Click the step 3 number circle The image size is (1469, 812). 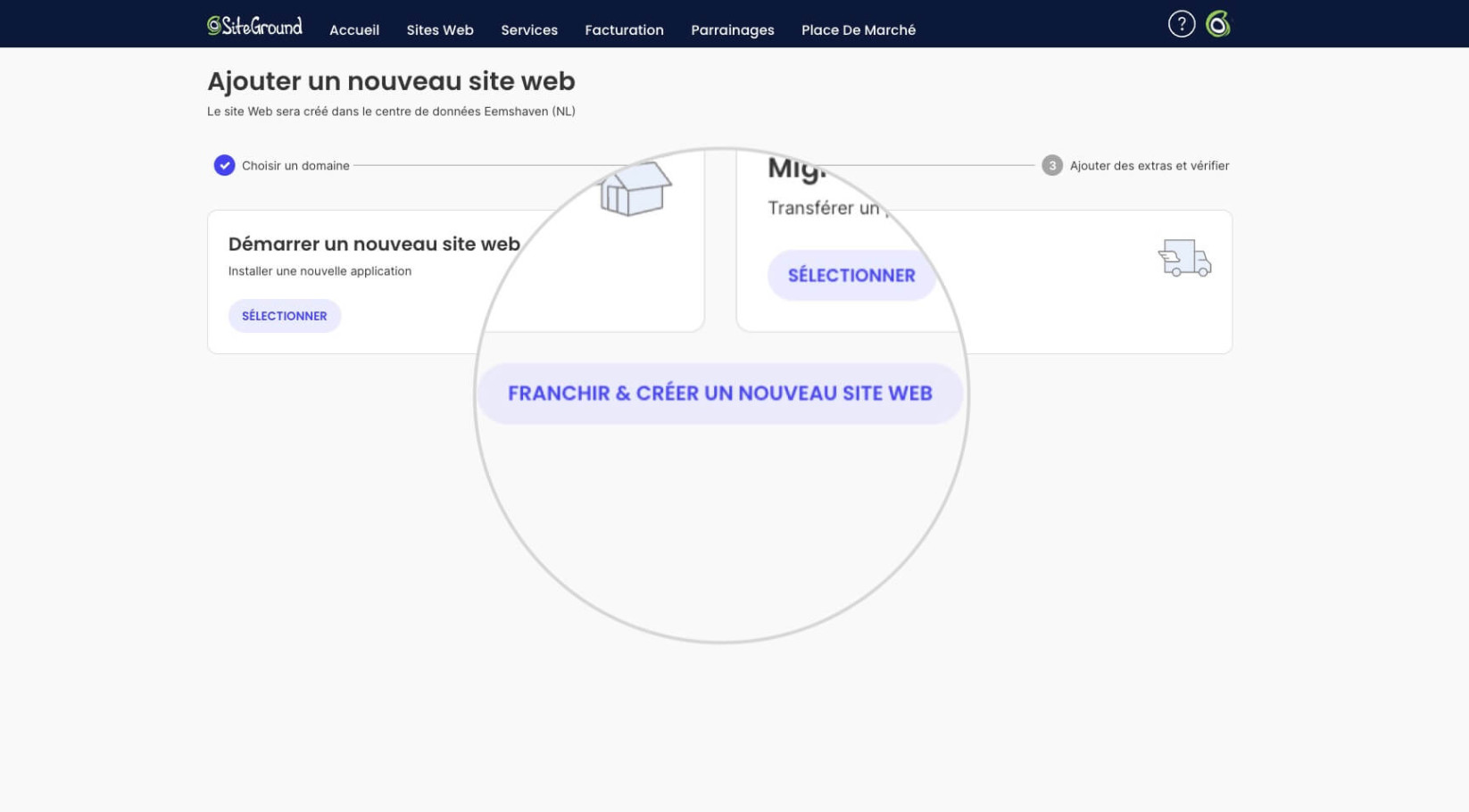click(1051, 165)
